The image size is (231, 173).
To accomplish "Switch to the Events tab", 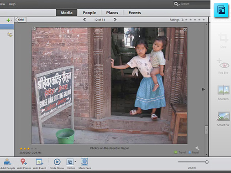I will click(135, 13).
